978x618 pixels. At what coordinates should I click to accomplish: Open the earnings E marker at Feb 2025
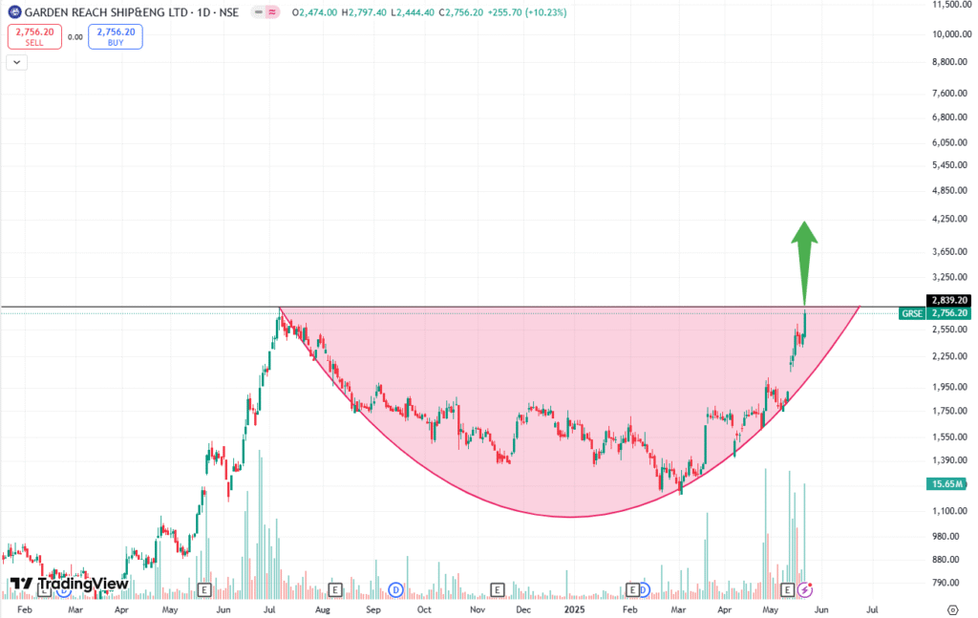pos(632,589)
